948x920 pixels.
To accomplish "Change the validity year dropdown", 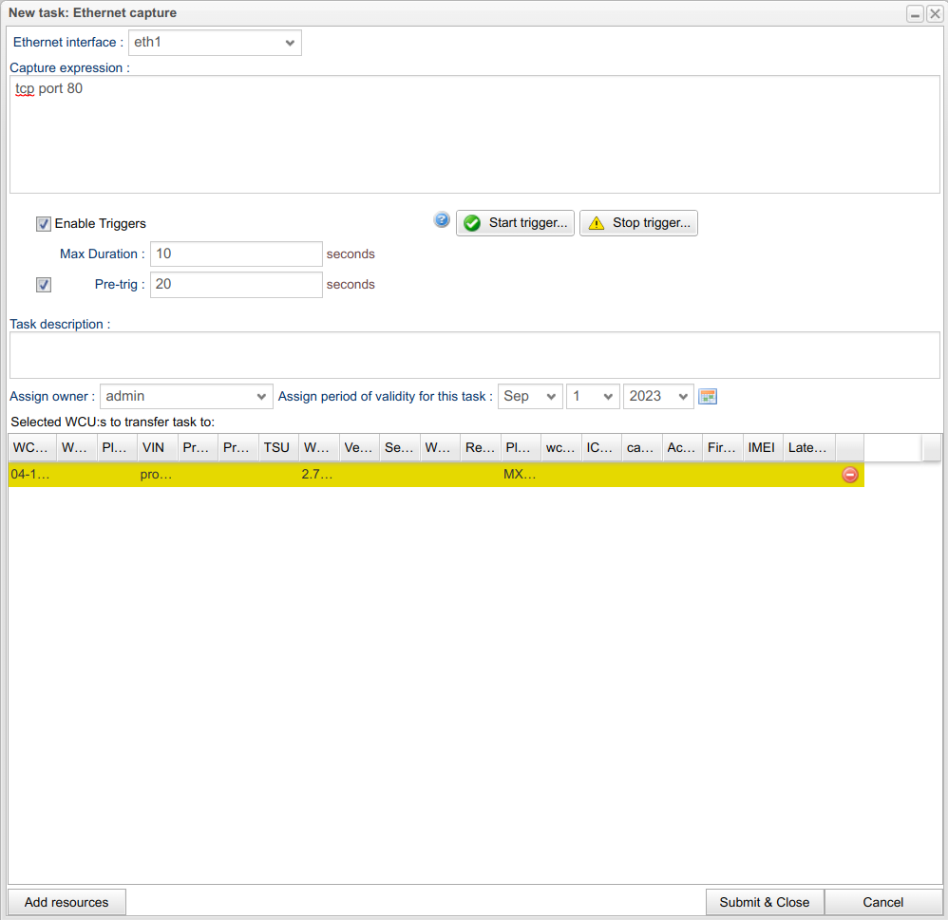I will [657, 396].
